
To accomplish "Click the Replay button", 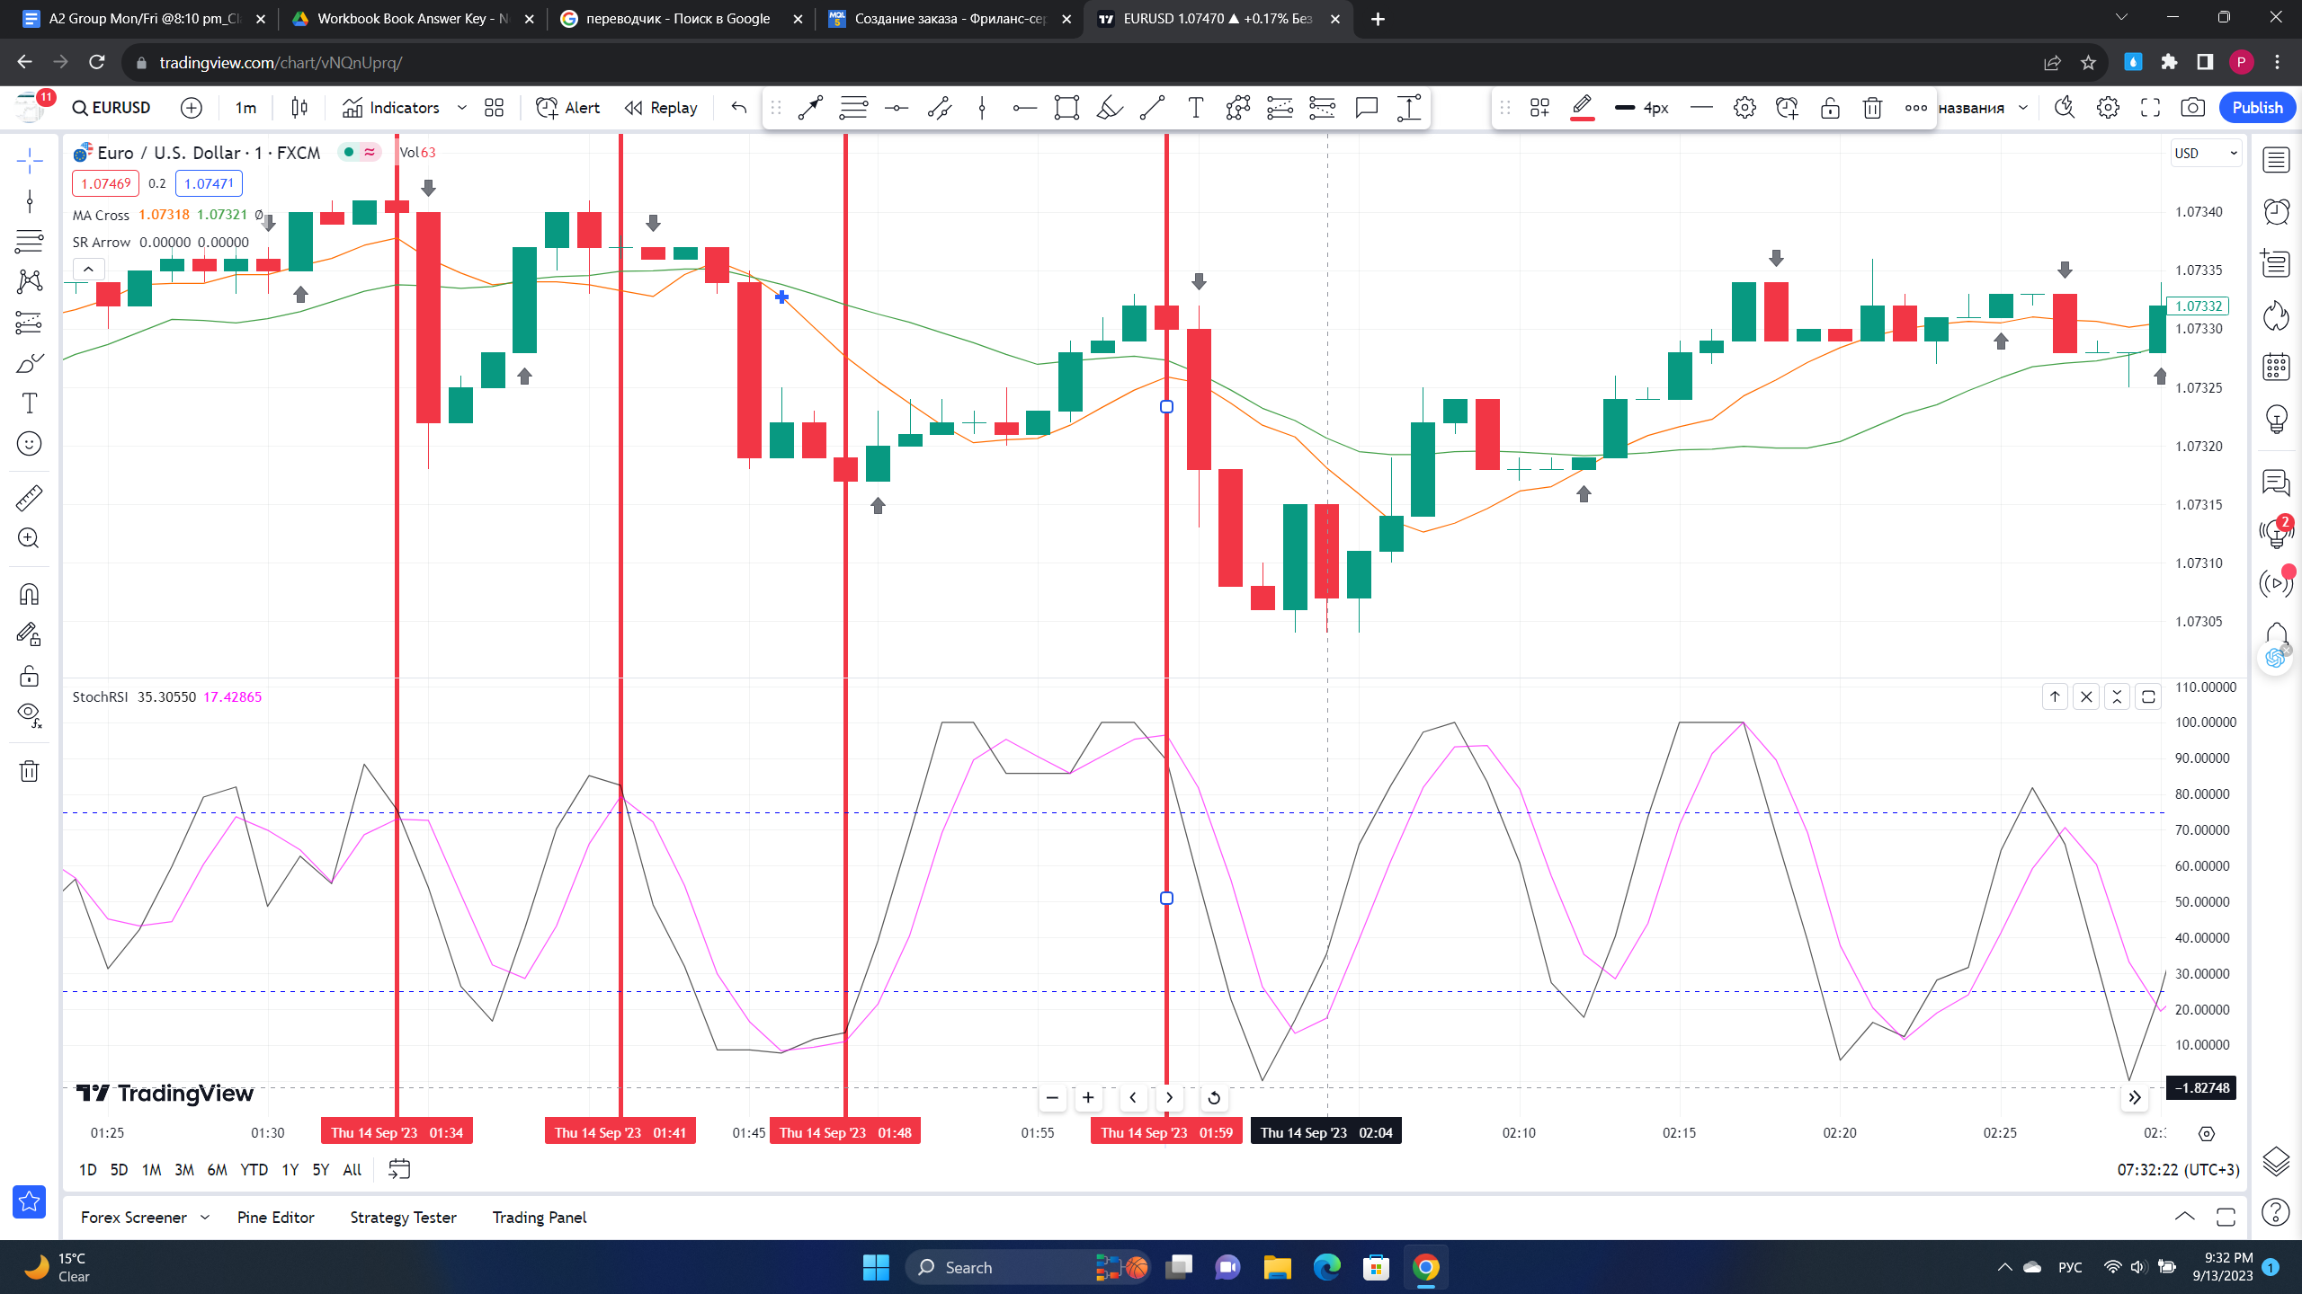I will click(x=661, y=108).
